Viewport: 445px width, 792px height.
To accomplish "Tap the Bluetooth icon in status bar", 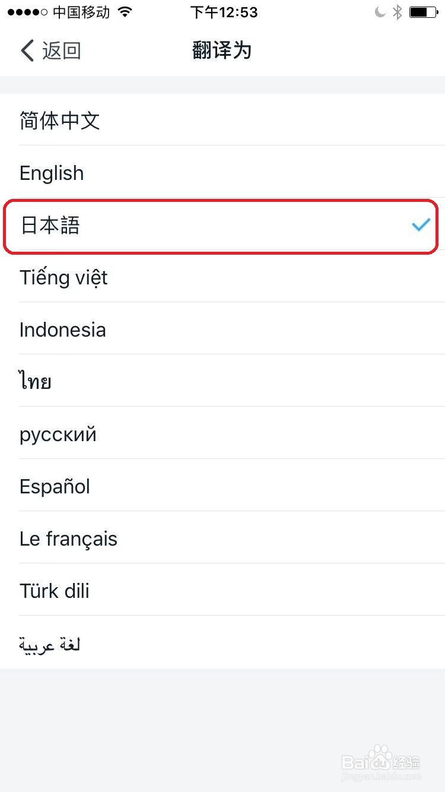I will pyautogui.click(x=398, y=12).
